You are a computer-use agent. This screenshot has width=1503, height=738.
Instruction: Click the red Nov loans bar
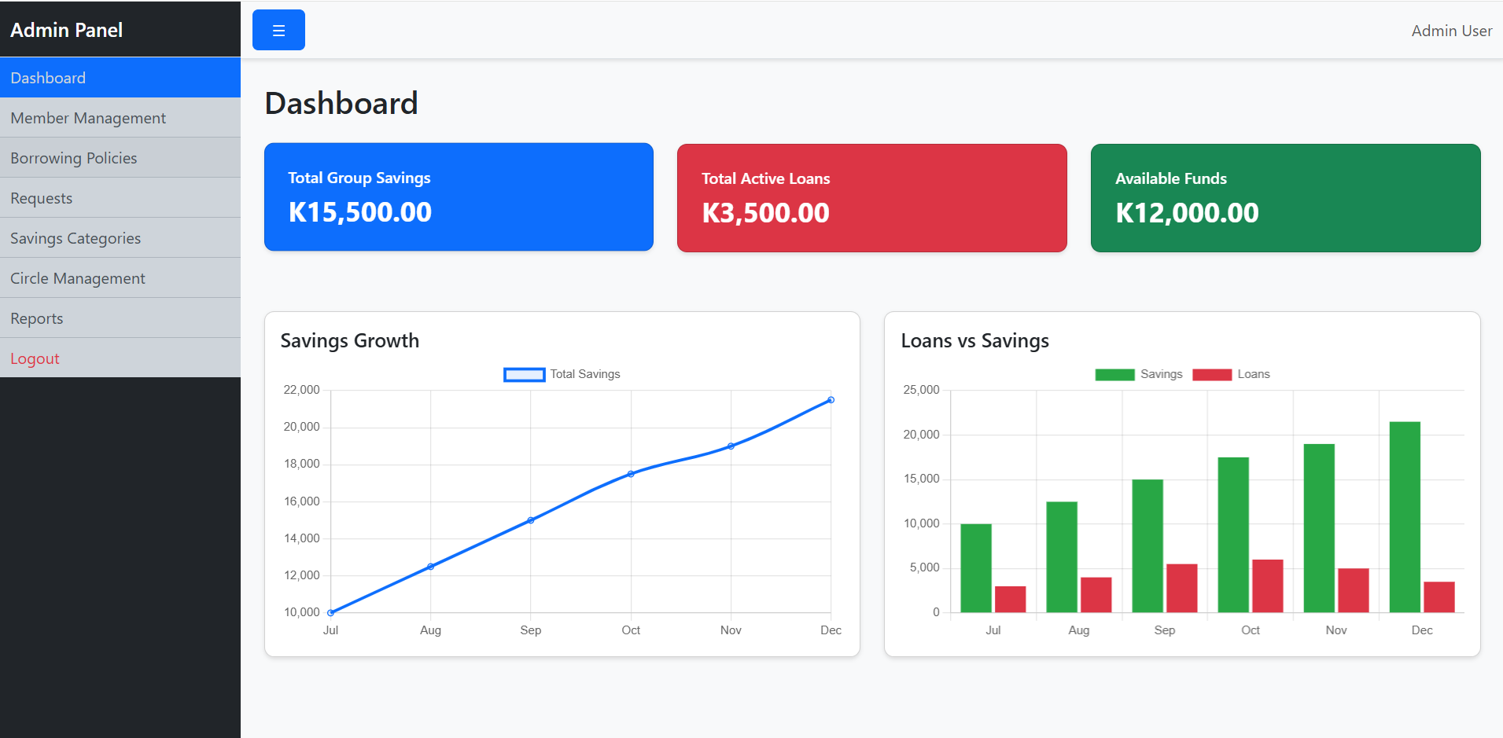tap(1354, 590)
